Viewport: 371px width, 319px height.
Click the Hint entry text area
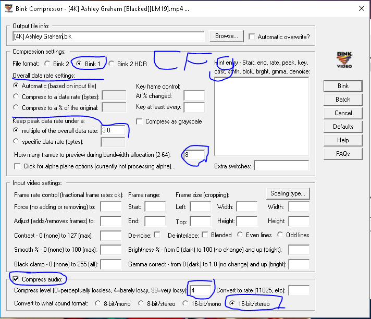pos(262,116)
